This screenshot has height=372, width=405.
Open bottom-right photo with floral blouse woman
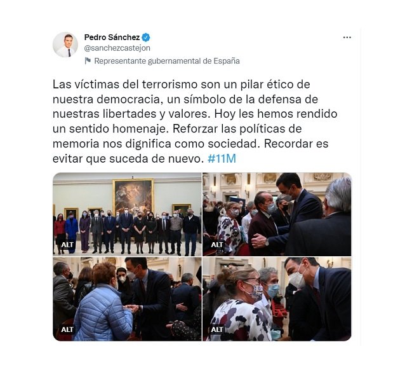[x=277, y=299]
